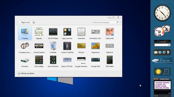Choose the Control System gadget
Image resolution: width=174 pixels, height=97 pixels.
pyautogui.click(x=39, y=47)
